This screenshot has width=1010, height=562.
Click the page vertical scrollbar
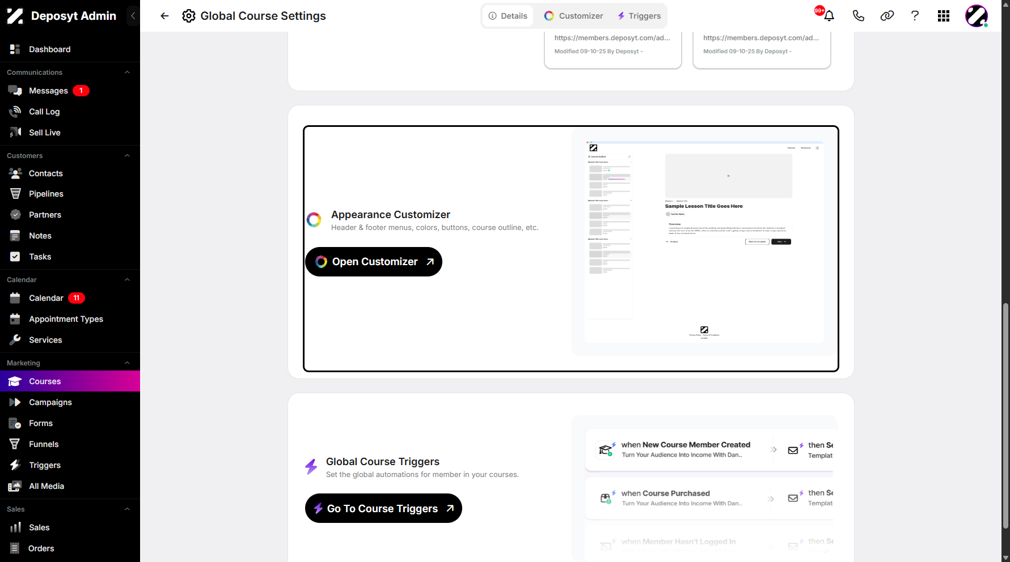[1005, 417]
